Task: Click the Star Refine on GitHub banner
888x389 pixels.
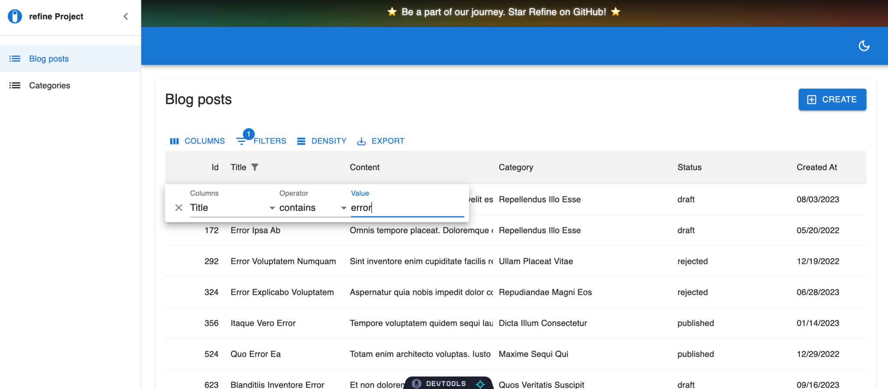Action: point(503,12)
